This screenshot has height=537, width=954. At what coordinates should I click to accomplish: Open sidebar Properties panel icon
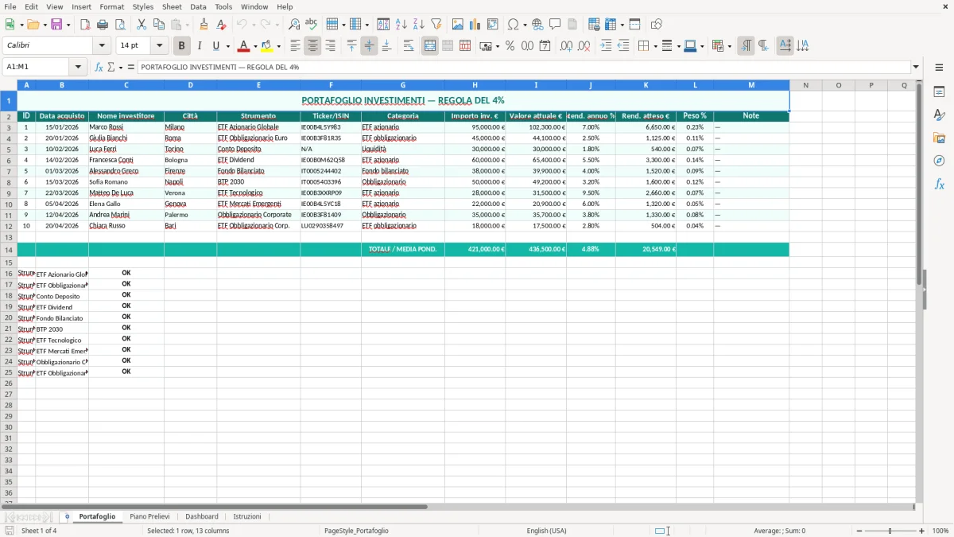coord(939,91)
